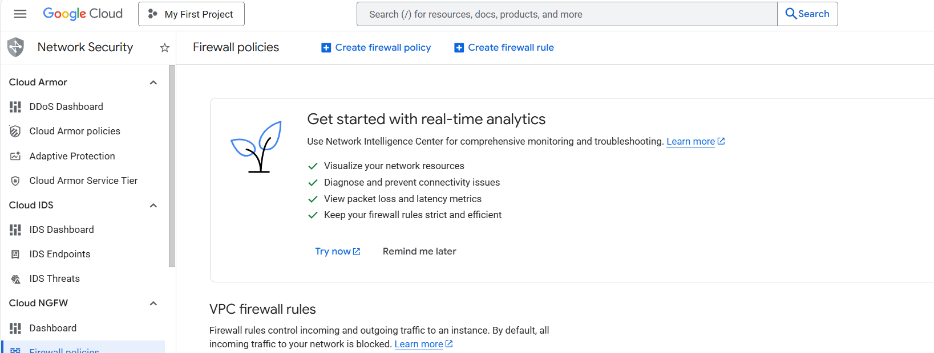Click external-link icon after analytics Learn more

point(721,141)
